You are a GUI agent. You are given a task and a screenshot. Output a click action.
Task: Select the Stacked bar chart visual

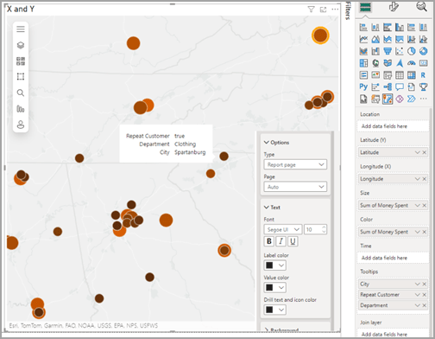point(363,28)
